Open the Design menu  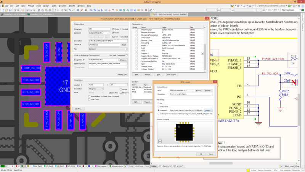[46, 6]
